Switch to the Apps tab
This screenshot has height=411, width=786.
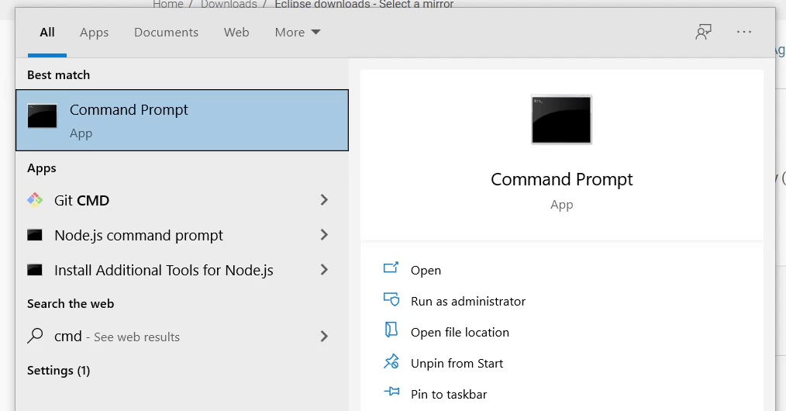(95, 32)
